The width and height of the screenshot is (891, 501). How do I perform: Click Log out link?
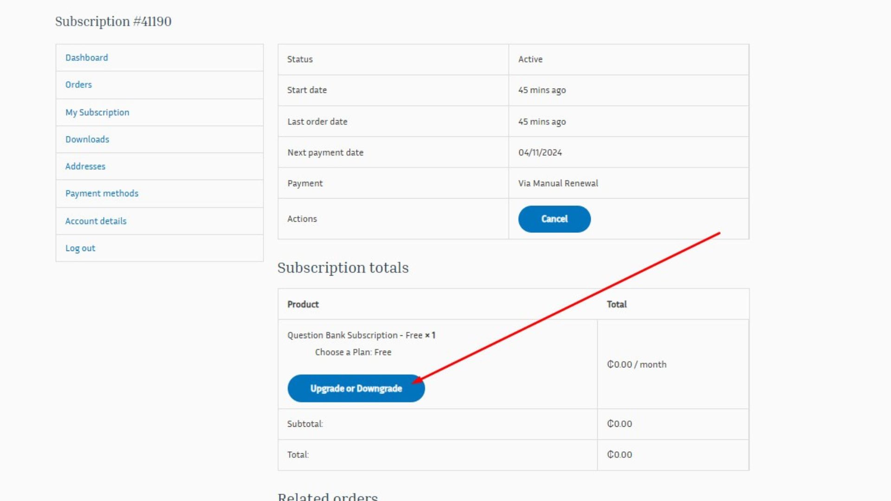[x=80, y=248]
